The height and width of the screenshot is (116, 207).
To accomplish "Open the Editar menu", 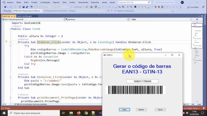I will tap(19, 2).
